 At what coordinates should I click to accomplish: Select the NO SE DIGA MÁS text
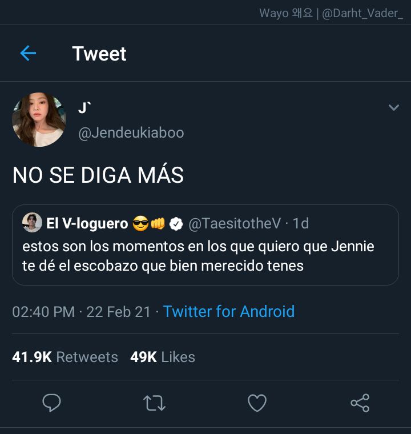point(98,175)
